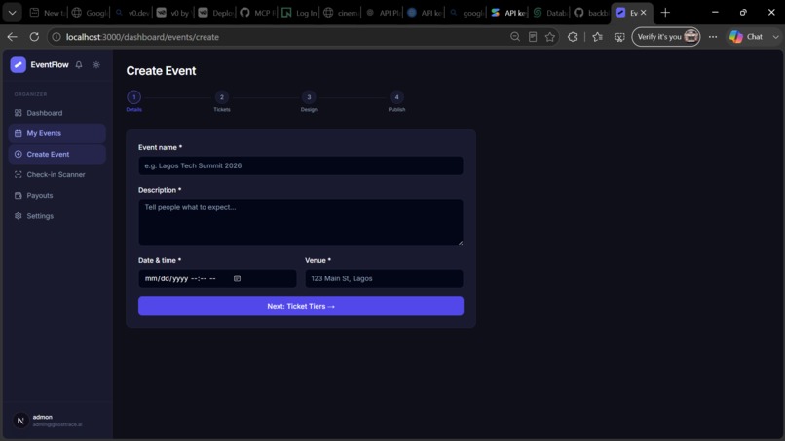Image resolution: width=785 pixels, height=441 pixels.
Task: Switch to the Log In tab
Action: pos(299,13)
